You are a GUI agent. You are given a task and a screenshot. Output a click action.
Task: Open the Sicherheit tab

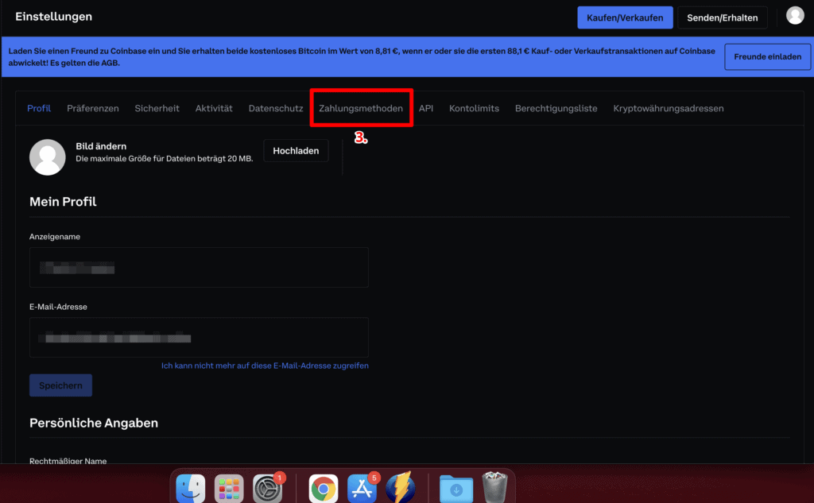[157, 108]
